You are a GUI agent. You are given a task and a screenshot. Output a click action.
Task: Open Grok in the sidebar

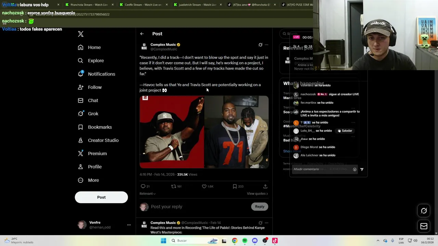(x=88, y=114)
